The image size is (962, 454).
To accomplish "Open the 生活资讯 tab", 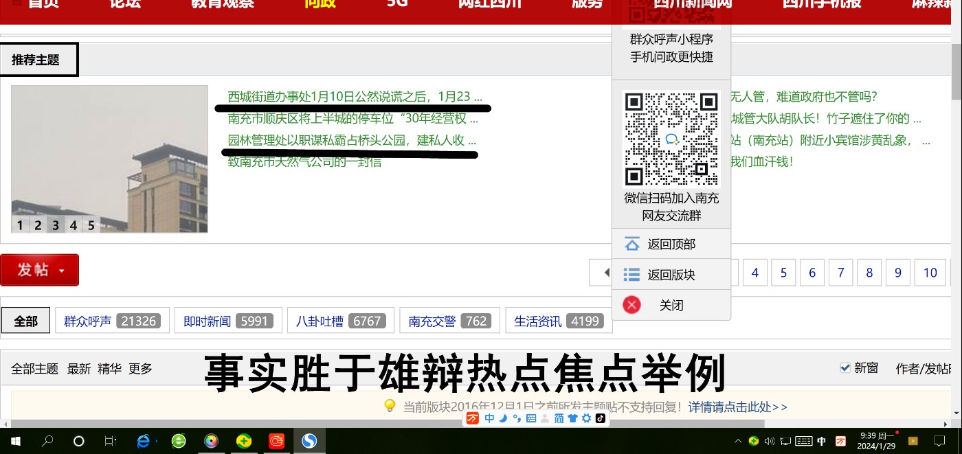I will point(559,321).
